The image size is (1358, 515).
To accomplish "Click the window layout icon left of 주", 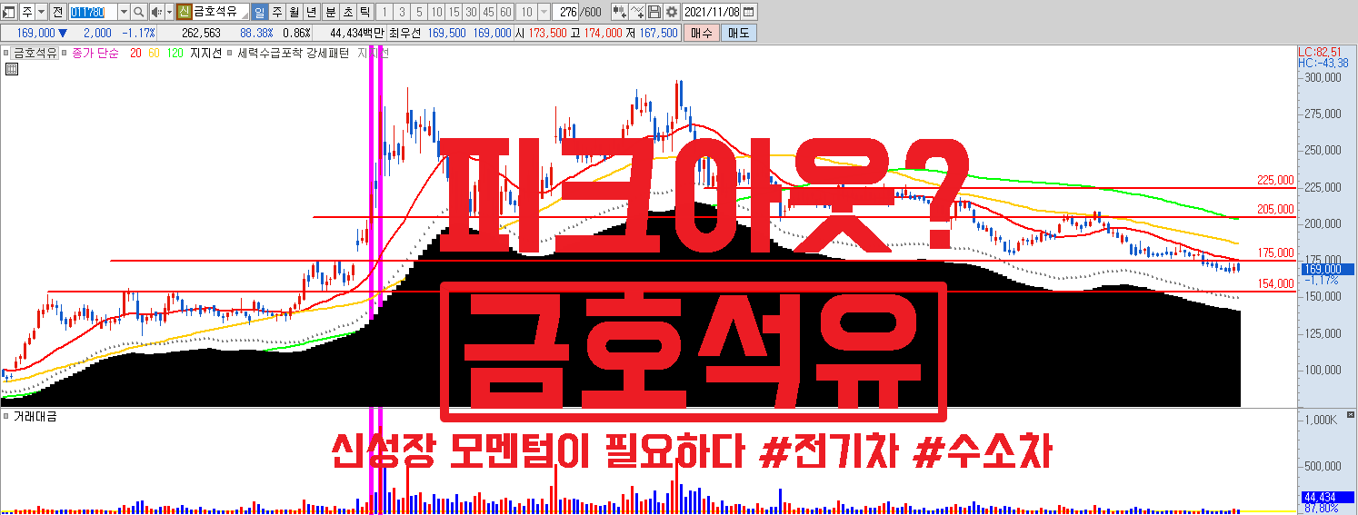I will [9, 12].
